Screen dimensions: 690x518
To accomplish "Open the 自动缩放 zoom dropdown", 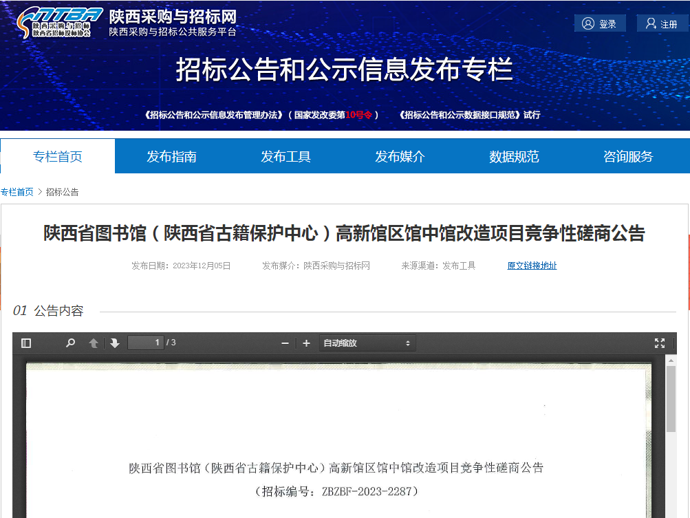I will point(367,343).
